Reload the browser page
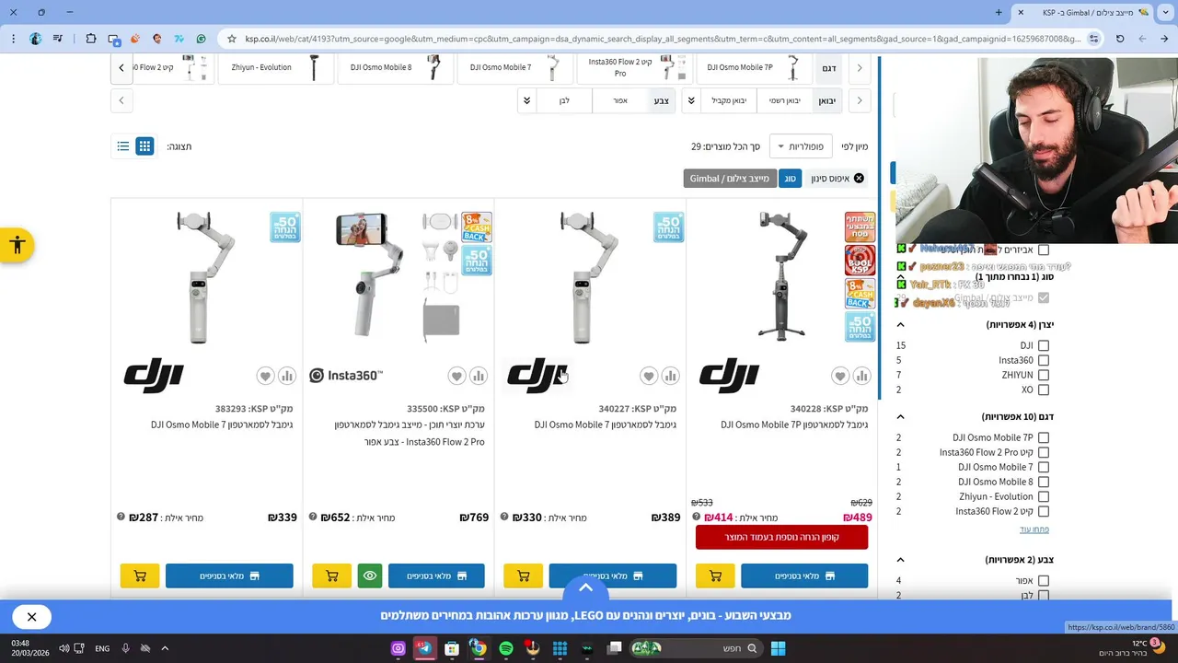1178x663 pixels. point(1120,39)
